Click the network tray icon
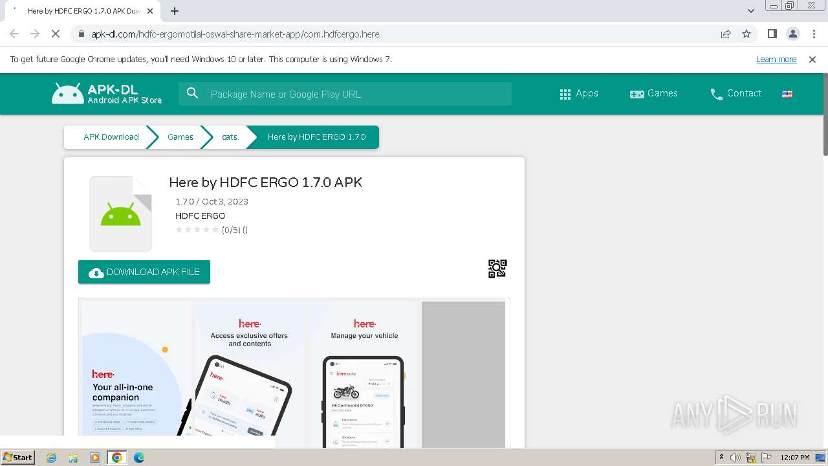 coord(751,458)
